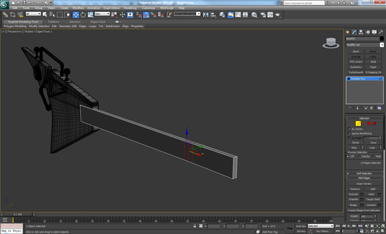The height and width of the screenshot is (234, 386).
Task: Open the Create Selection Set dropdown
Action: pyautogui.click(x=187, y=14)
